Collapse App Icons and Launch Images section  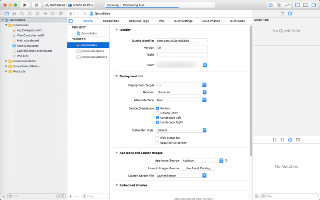pos(116,153)
